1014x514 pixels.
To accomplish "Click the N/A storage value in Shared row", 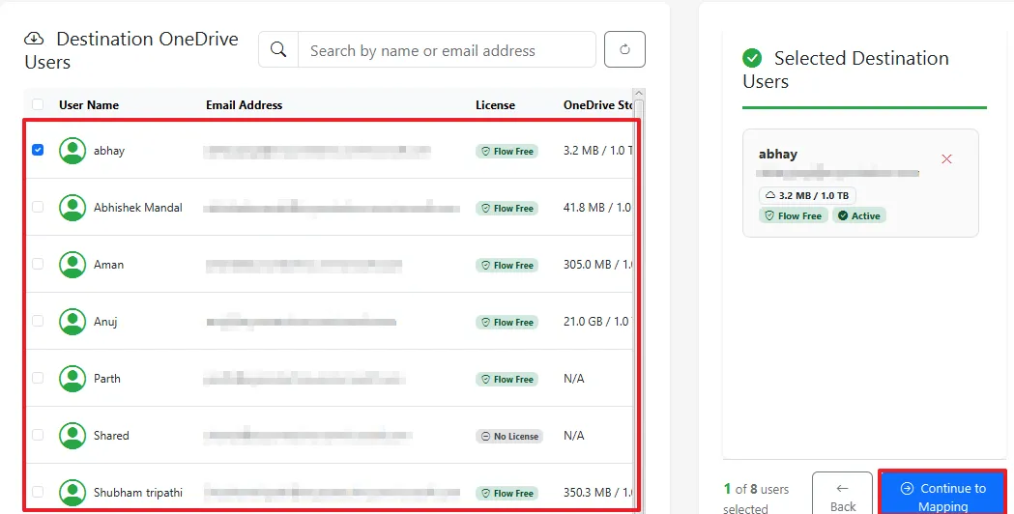I will [x=573, y=435].
